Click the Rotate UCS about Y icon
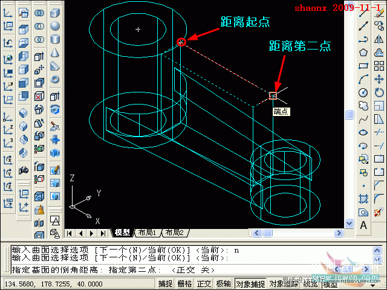 point(8,173)
